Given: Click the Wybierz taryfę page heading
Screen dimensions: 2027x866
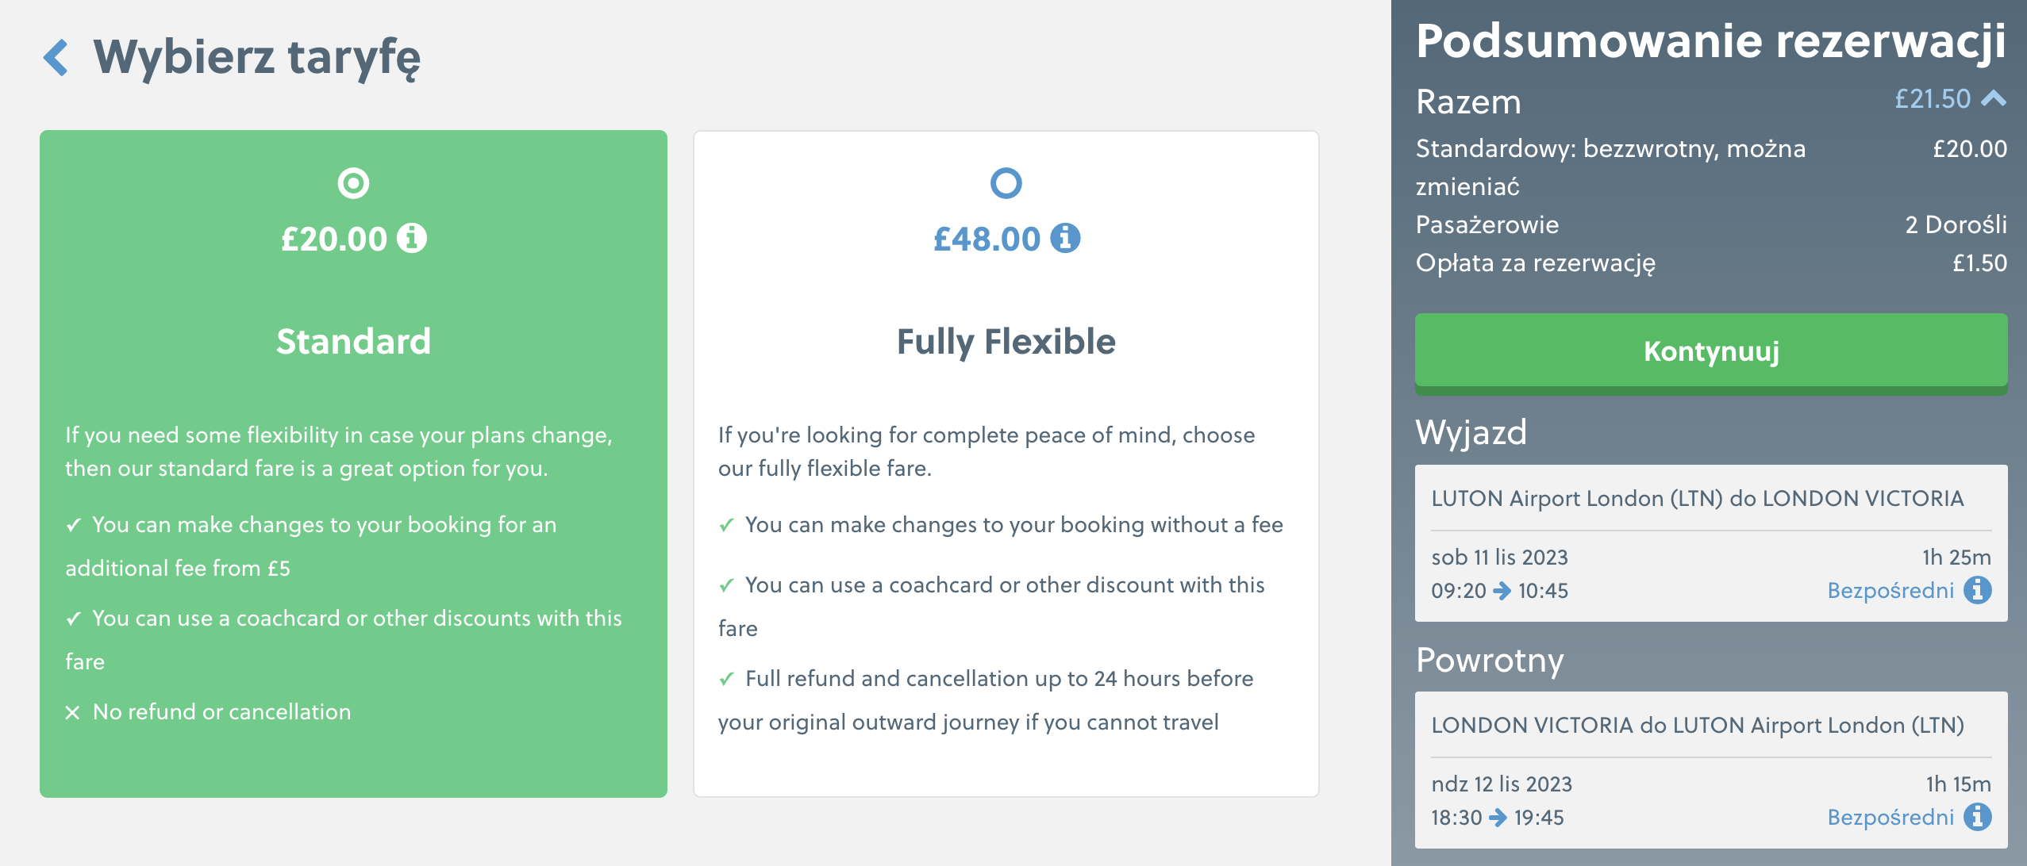Looking at the screenshot, I should 257,58.
